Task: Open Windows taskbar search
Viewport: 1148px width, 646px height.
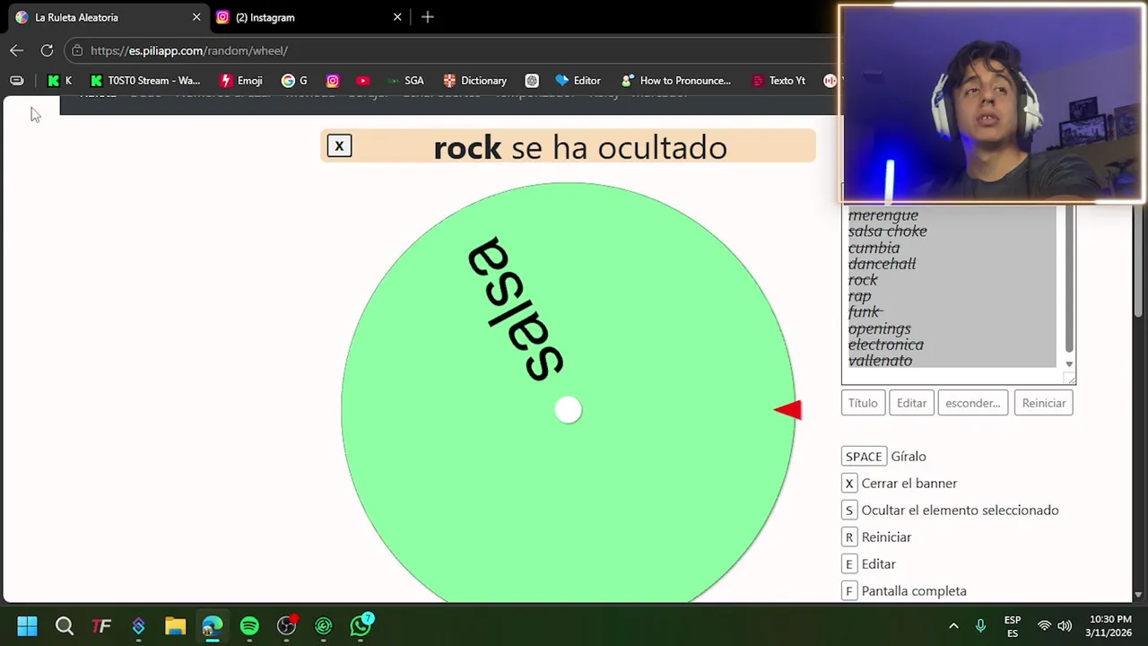Action: pos(65,625)
